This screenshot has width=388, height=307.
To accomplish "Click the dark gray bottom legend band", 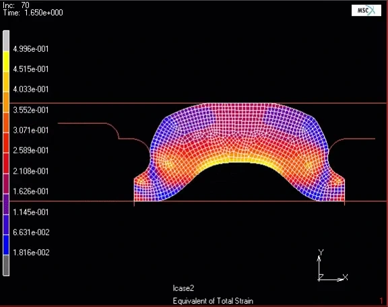I will (x=6, y=265).
